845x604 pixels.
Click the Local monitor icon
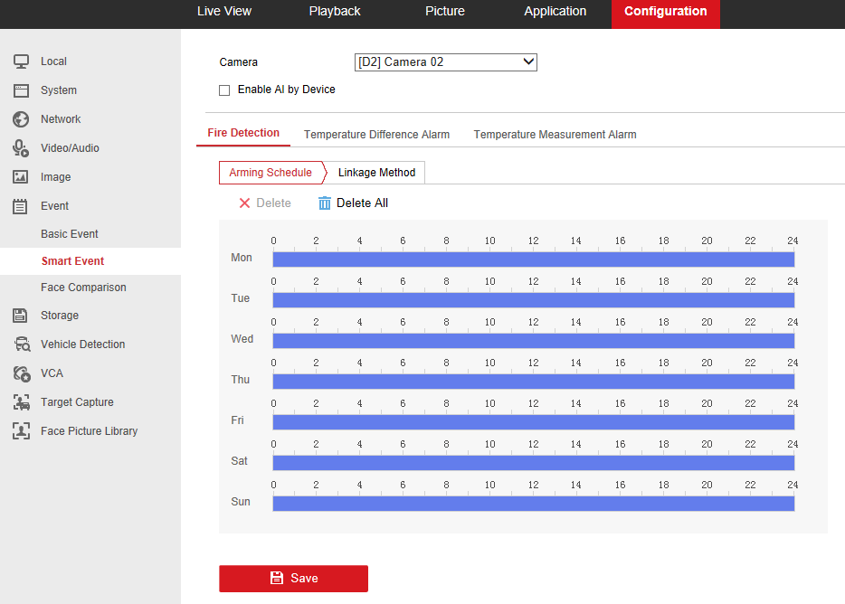coord(21,61)
